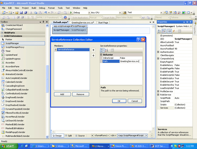Move member up in Collection Editor
The image size is (197, 149).
pyautogui.click(x=93, y=50)
